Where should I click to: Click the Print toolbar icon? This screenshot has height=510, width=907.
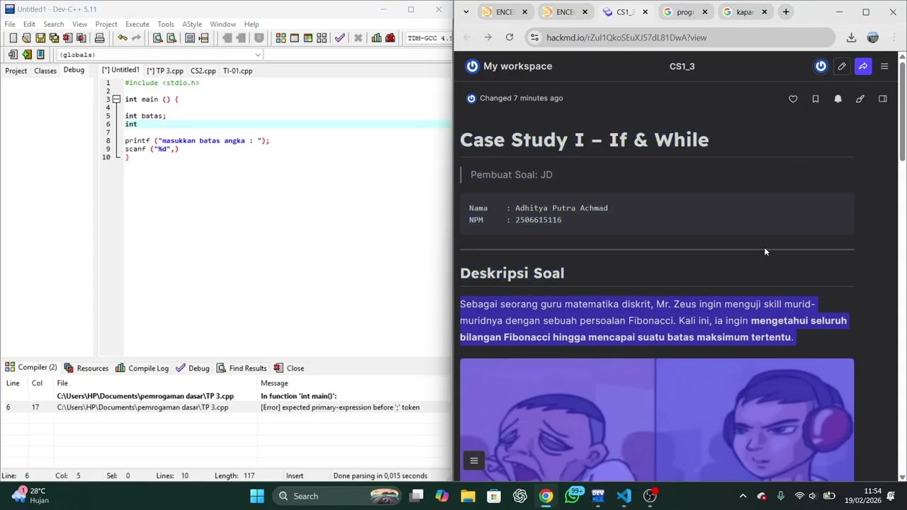[100, 38]
